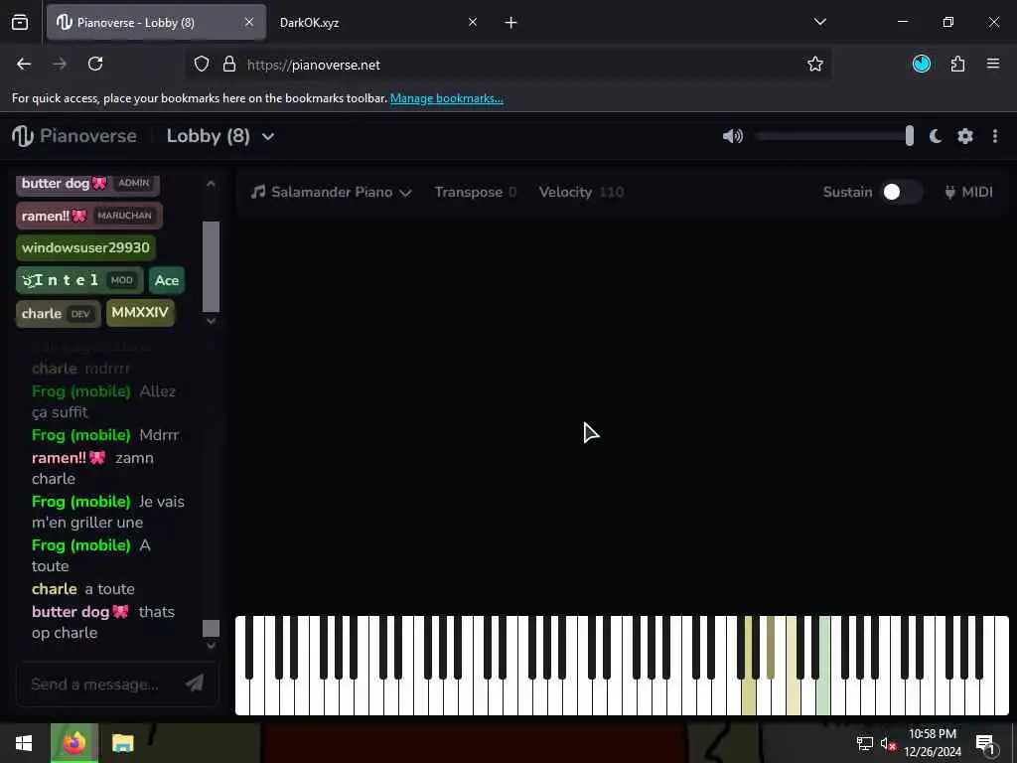This screenshot has height=763, width=1017.
Task: Click the Pianoverse logo icon
Action: pyautogui.click(x=23, y=136)
